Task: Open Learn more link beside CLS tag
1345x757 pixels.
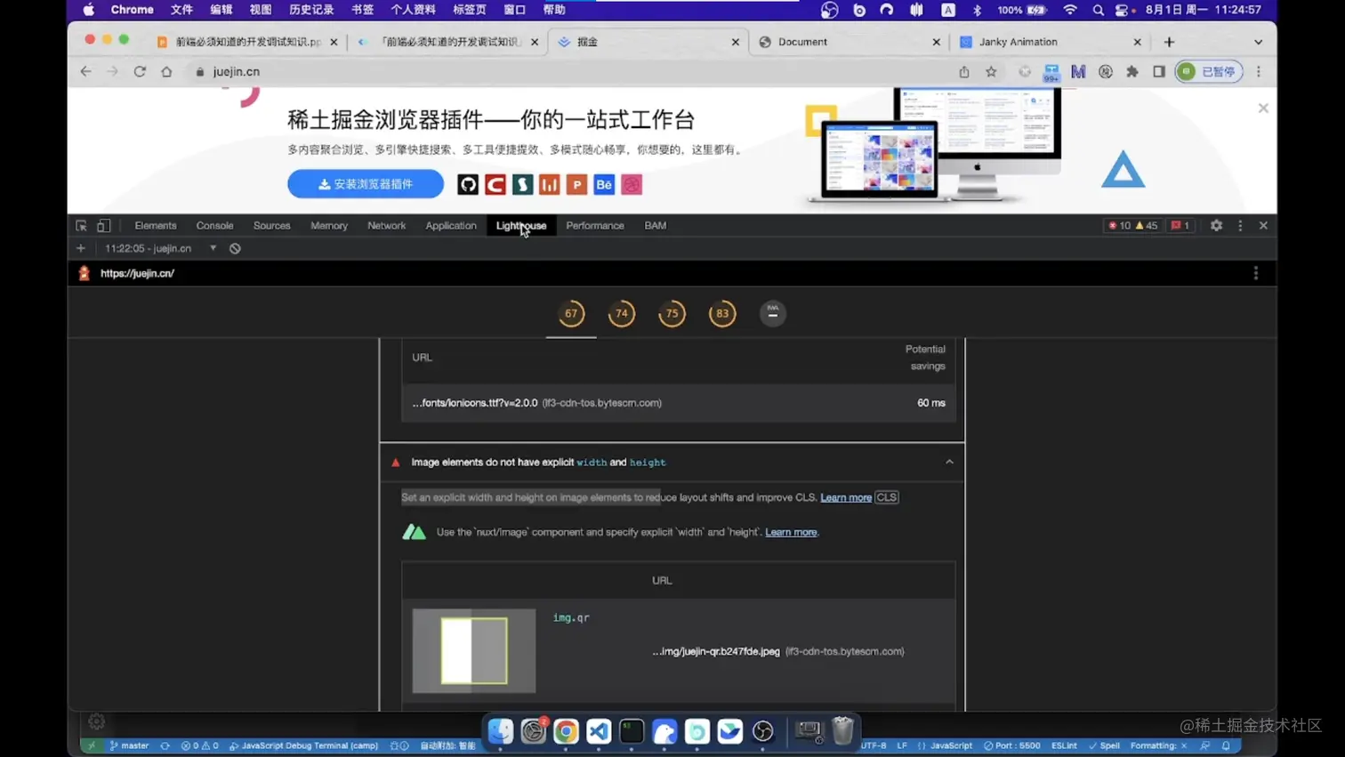Action: (x=845, y=497)
